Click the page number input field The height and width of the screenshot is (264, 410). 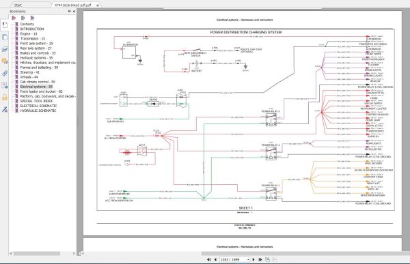pos(233,259)
